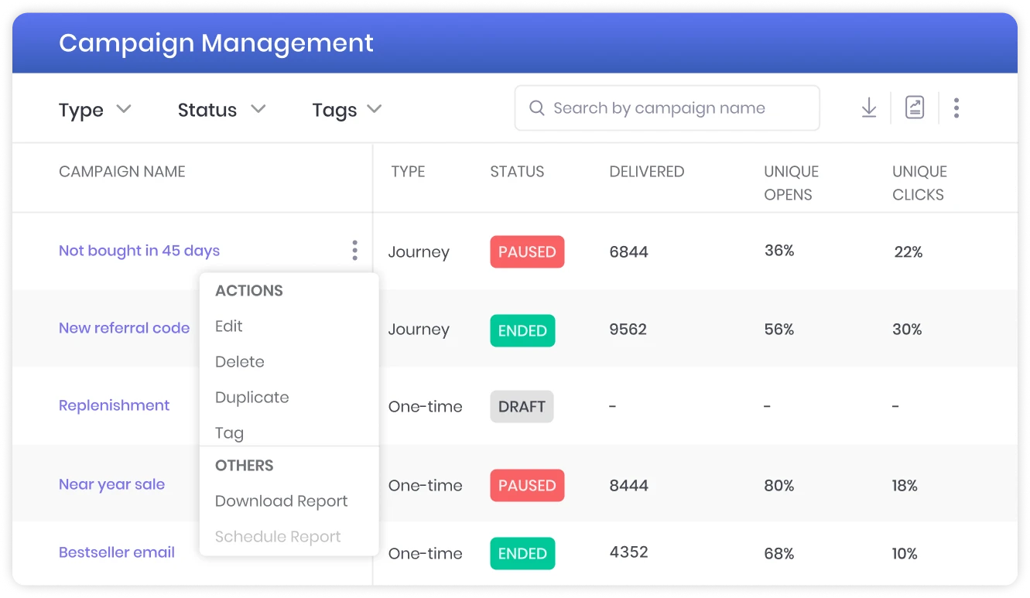Open the 'Near year sale' campaign

tap(112, 484)
